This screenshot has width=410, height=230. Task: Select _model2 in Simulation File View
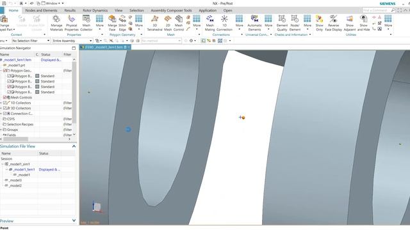coord(15,186)
